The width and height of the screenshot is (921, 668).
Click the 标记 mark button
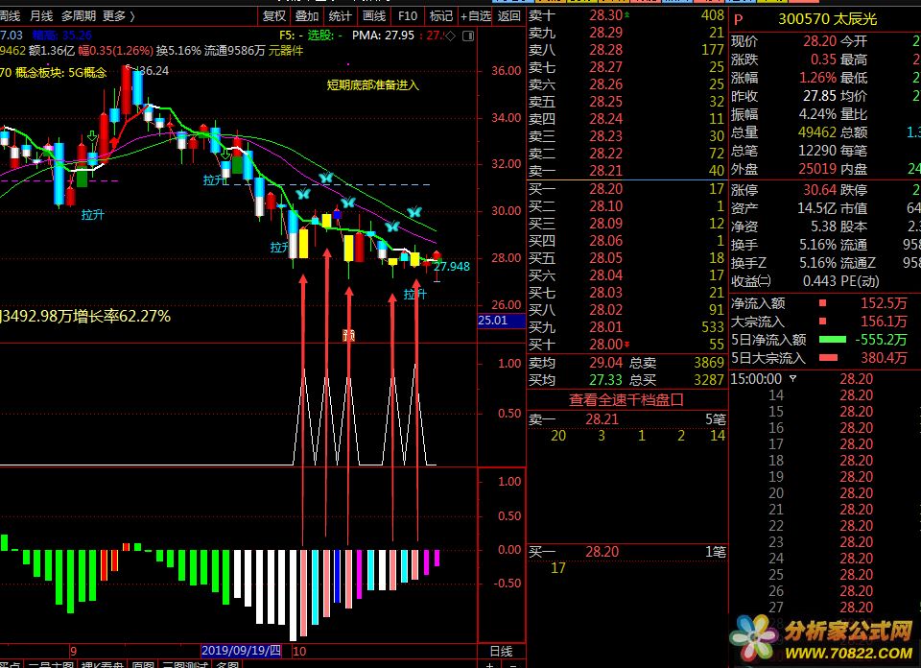tap(441, 16)
